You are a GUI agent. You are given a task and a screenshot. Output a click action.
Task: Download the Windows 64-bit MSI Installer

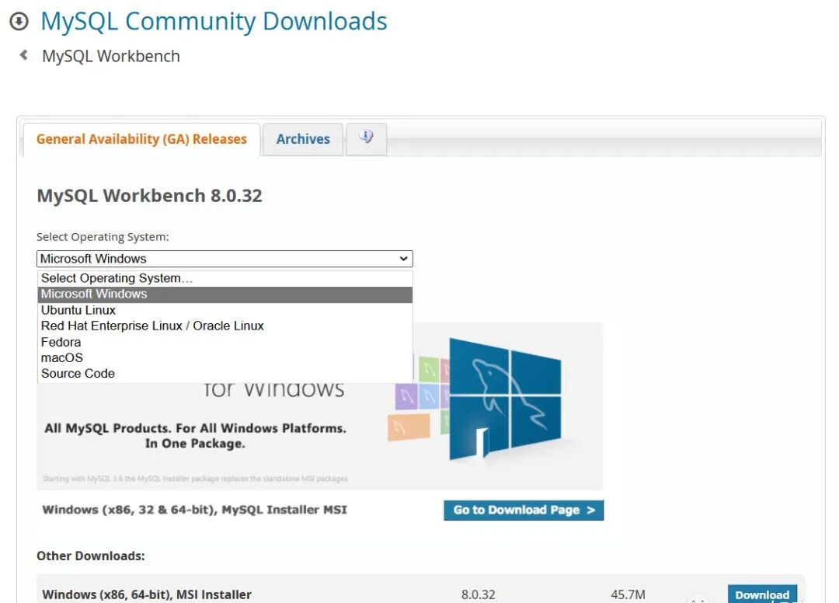coord(762,594)
